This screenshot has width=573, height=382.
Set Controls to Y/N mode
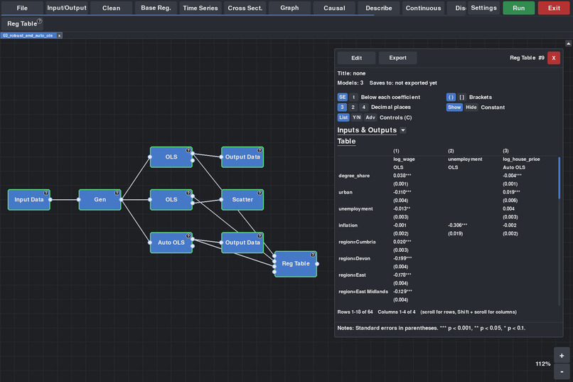click(356, 117)
